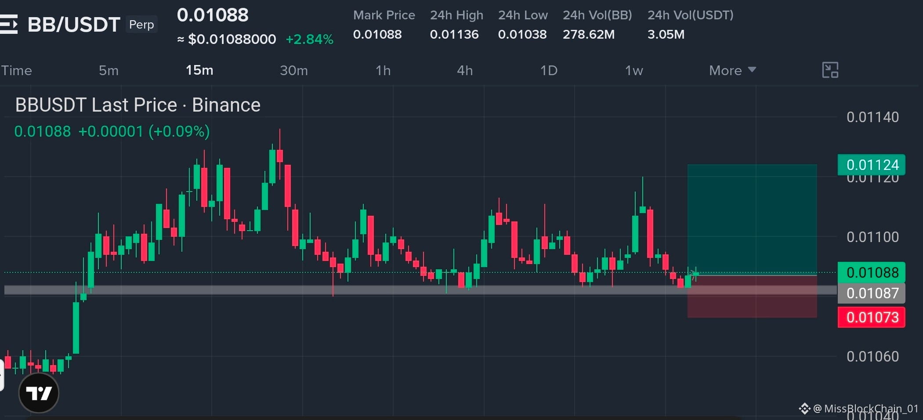Image resolution: width=923 pixels, height=420 pixels.
Task: Open the BB/USDT pair selector
Action: (74, 25)
